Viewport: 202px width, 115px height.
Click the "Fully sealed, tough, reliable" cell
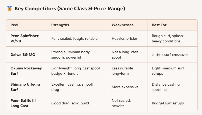(x=74, y=38)
